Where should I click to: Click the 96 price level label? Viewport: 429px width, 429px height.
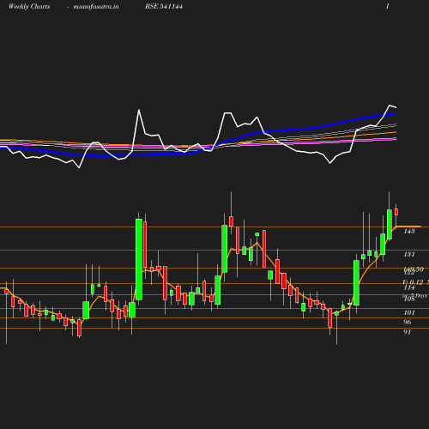[x=408, y=322]
